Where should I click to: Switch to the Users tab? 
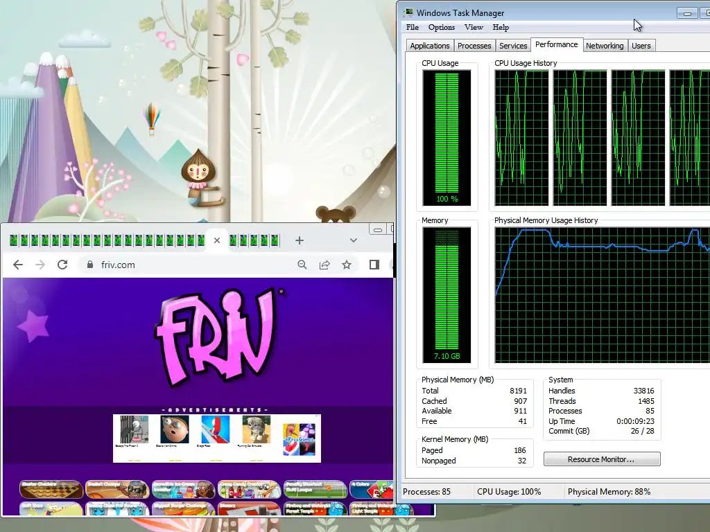[641, 46]
